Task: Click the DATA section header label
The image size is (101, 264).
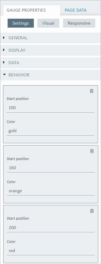Action: (14, 63)
